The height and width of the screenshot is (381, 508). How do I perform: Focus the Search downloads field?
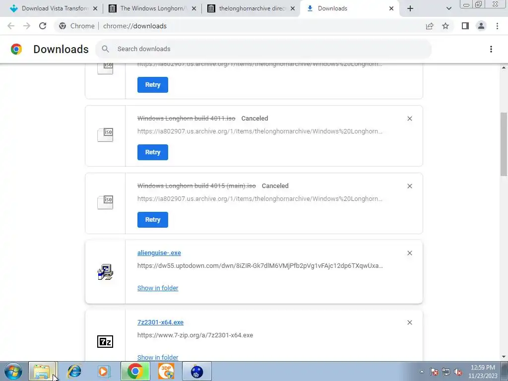point(263,49)
